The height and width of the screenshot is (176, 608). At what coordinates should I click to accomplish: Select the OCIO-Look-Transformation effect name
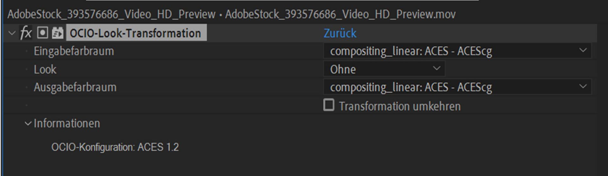pos(136,33)
